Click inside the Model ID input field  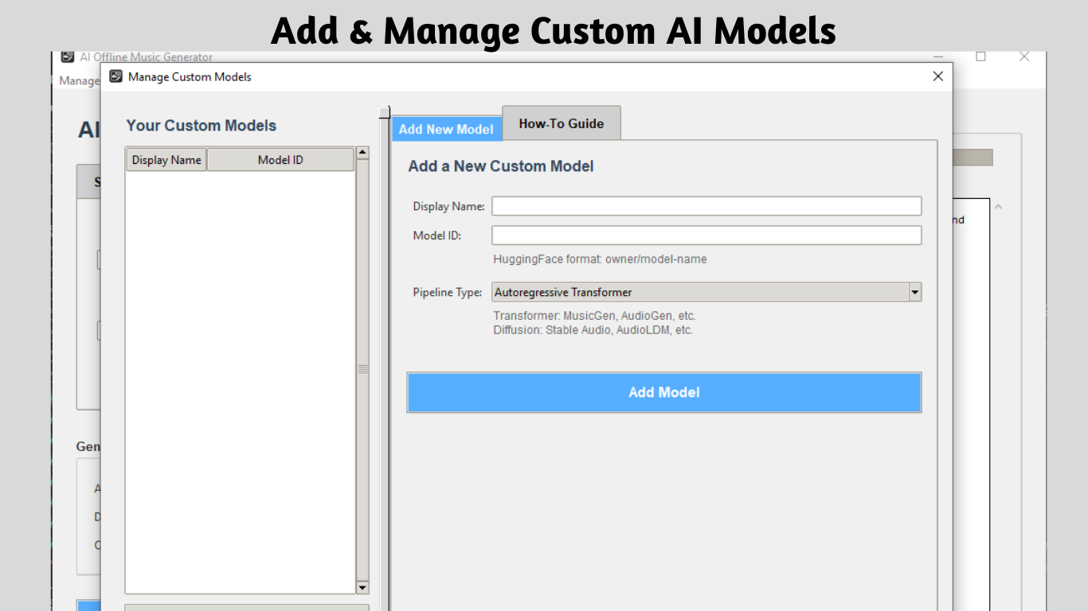(x=706, y=235)
